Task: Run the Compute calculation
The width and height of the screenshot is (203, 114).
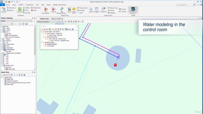Action: 20,10
